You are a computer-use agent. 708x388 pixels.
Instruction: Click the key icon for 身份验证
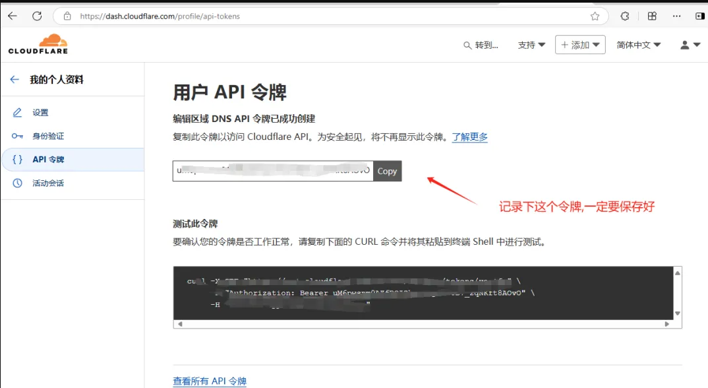point(17,136)
